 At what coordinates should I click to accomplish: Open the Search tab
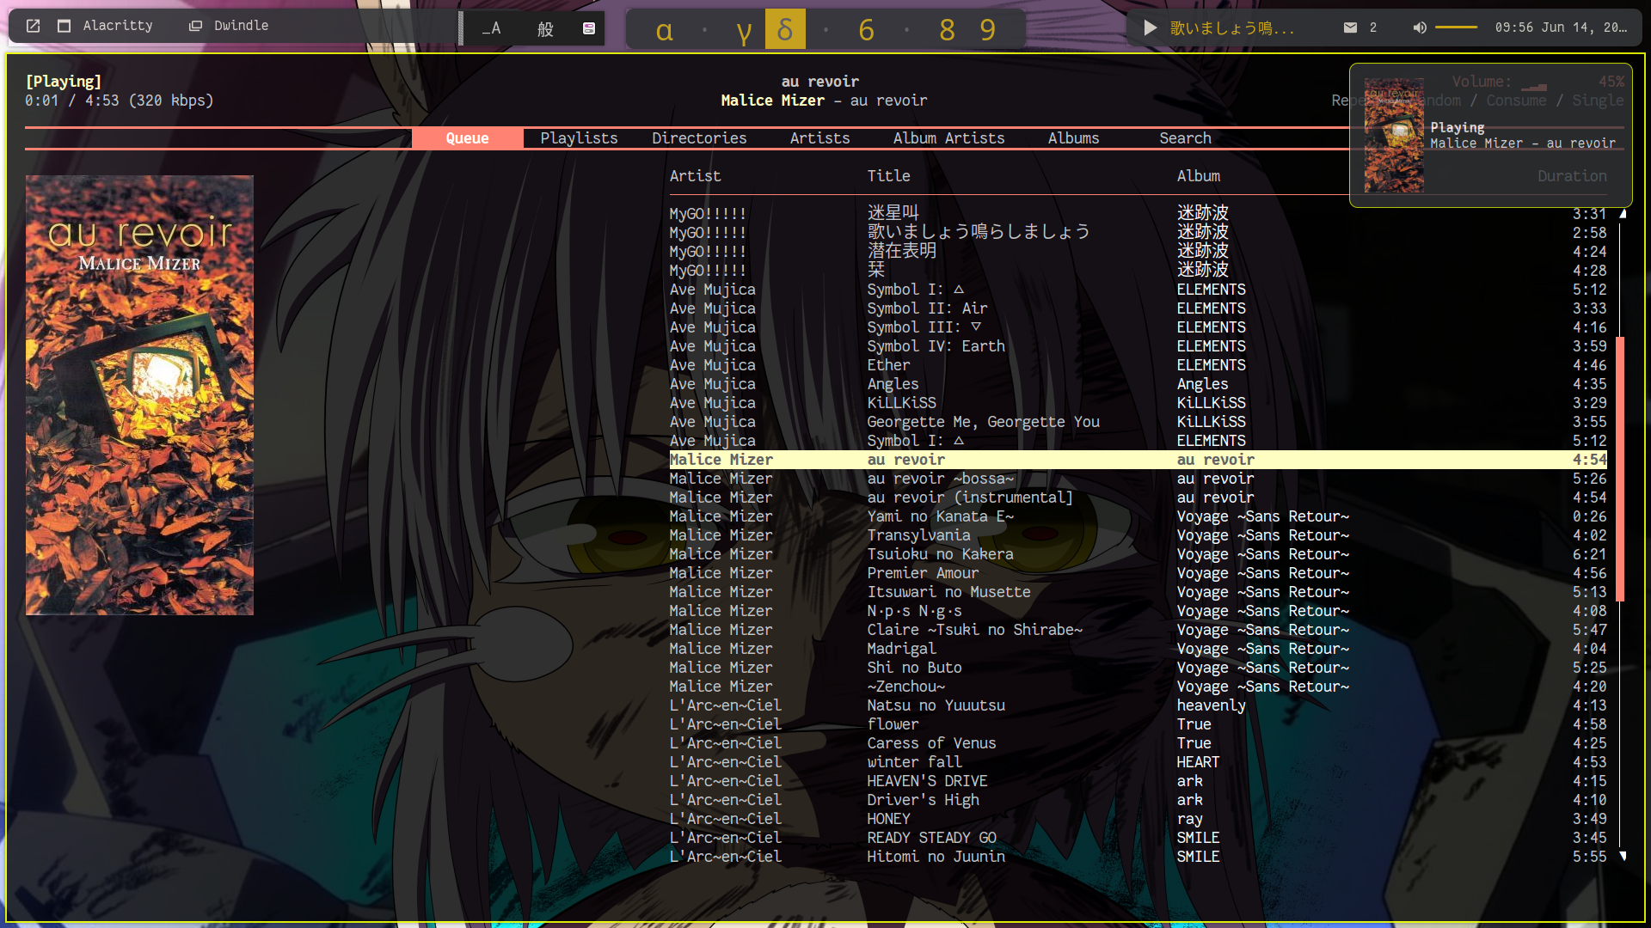click(x=1185, y=138)
